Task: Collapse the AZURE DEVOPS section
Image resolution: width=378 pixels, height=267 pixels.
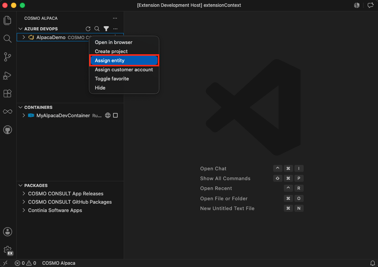Action: 20,29
